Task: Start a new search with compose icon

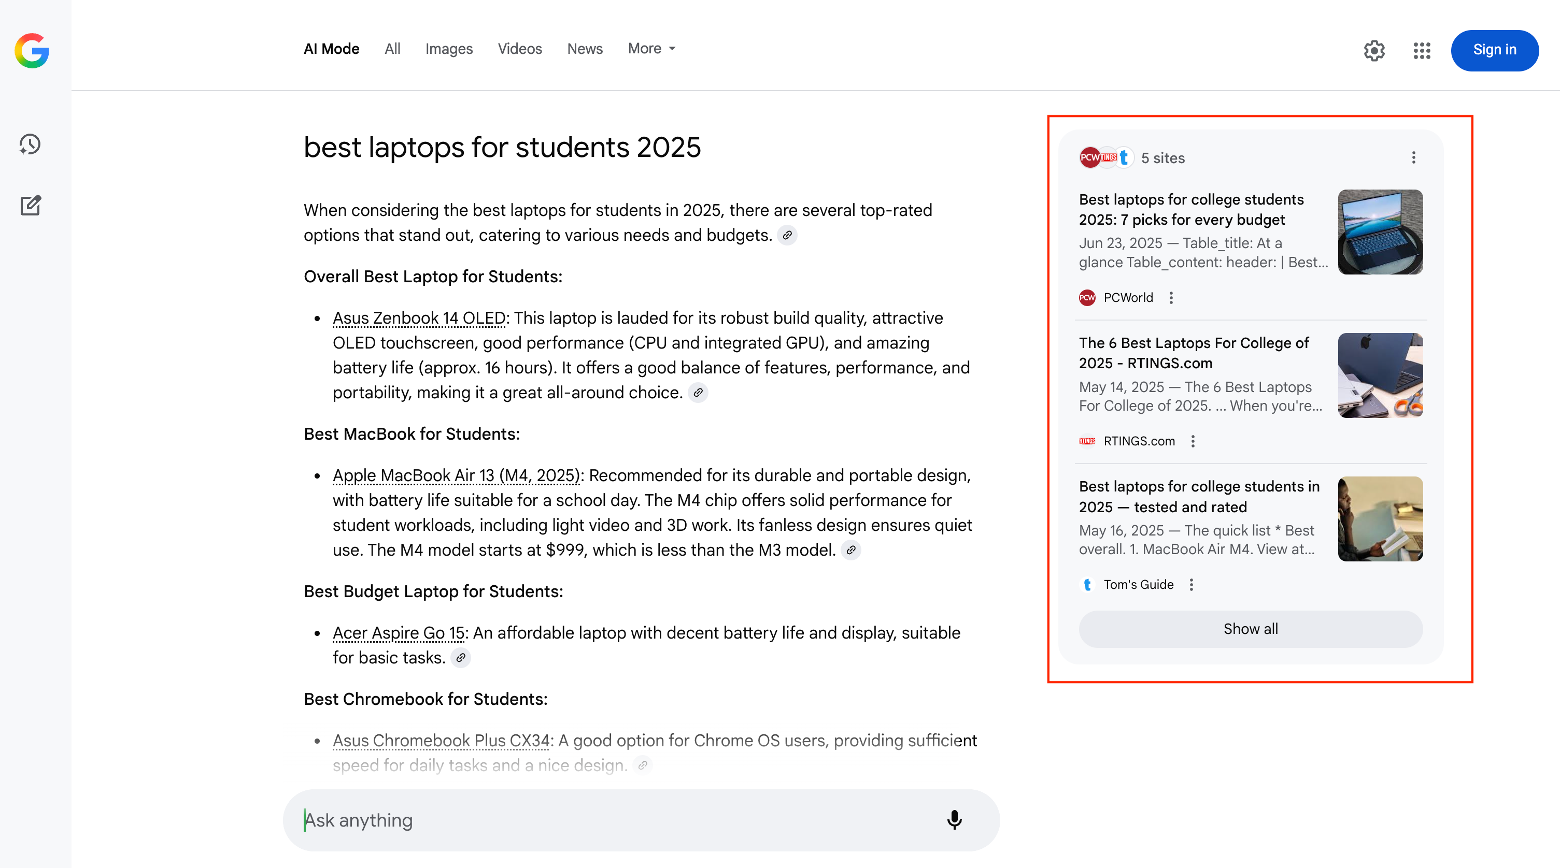Action: pos(30,205)
